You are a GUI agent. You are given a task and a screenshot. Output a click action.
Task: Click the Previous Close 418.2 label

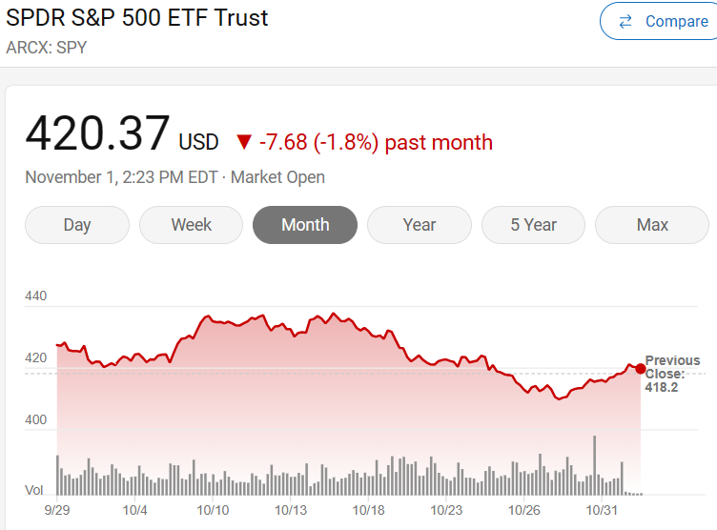tap(672, 374)
